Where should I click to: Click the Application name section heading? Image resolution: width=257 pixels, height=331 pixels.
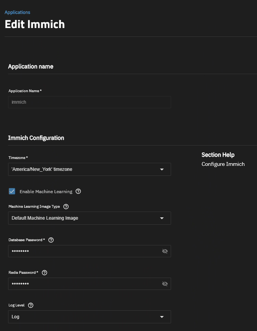point(31,66)
